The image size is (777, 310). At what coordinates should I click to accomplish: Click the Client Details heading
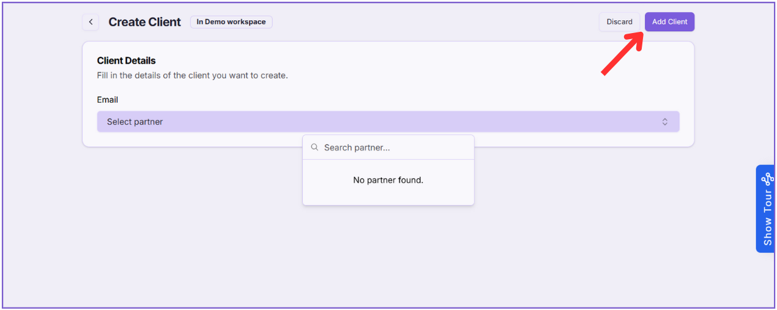(x=126, y=61)
